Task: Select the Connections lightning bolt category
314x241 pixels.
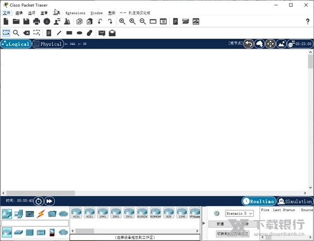Action: pyautogui.click(x=40, y=213)
